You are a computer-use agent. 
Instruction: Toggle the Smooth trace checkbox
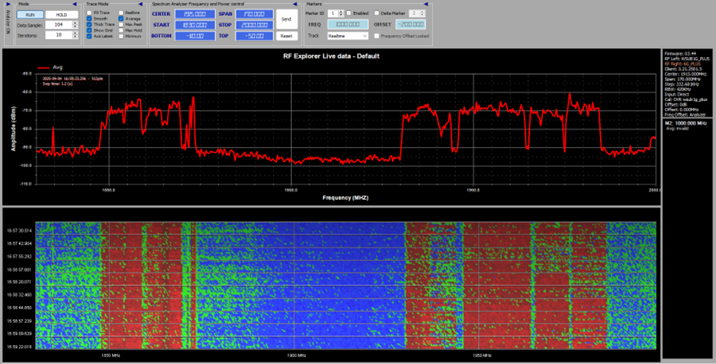click(89, 19)
